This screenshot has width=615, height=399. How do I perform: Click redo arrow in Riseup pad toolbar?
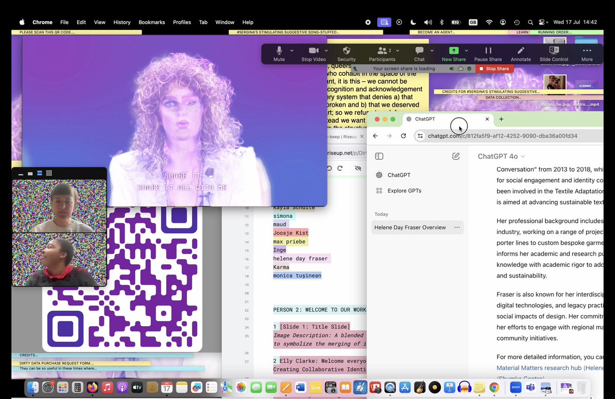[x=340, y=169]
